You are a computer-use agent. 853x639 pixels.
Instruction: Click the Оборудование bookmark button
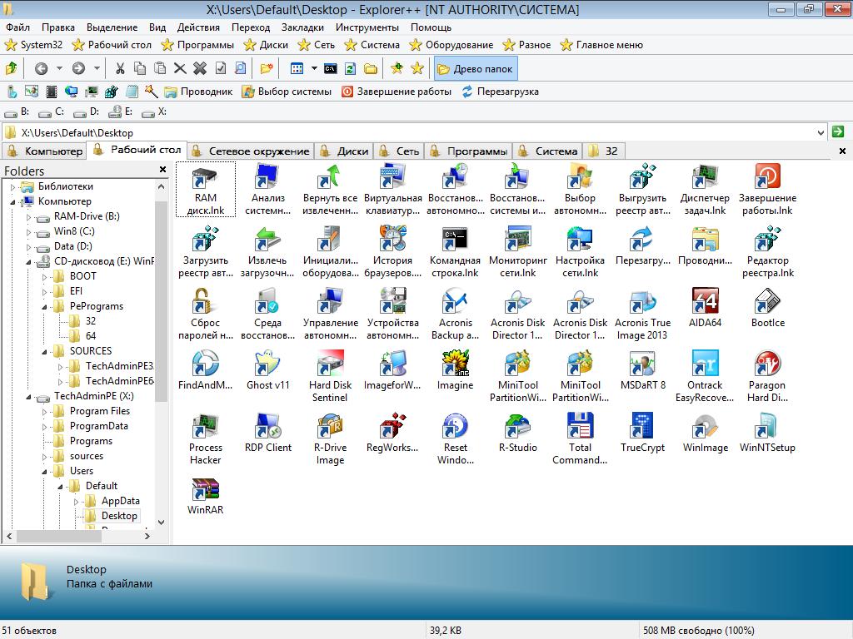coord(451,45)
